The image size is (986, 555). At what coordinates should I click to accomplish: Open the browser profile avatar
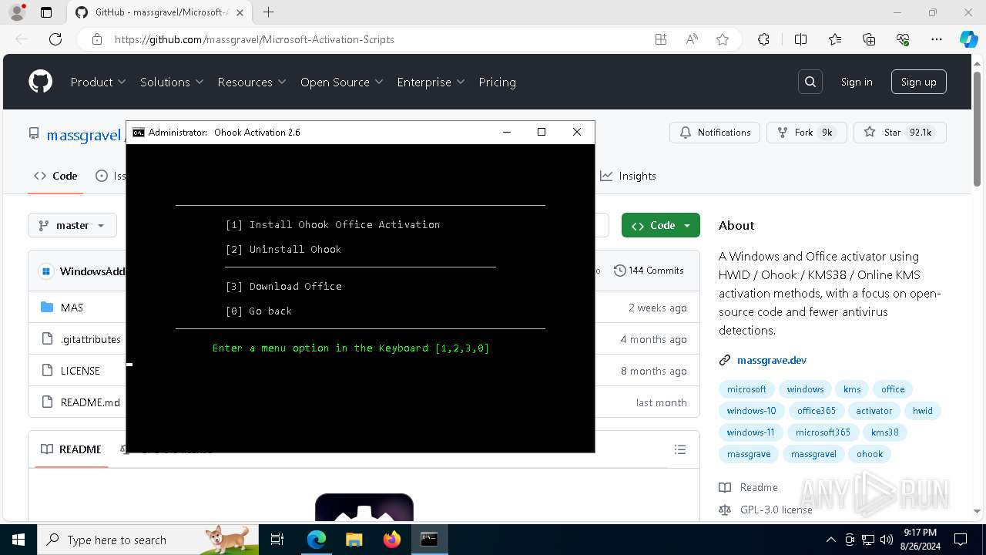16,12
